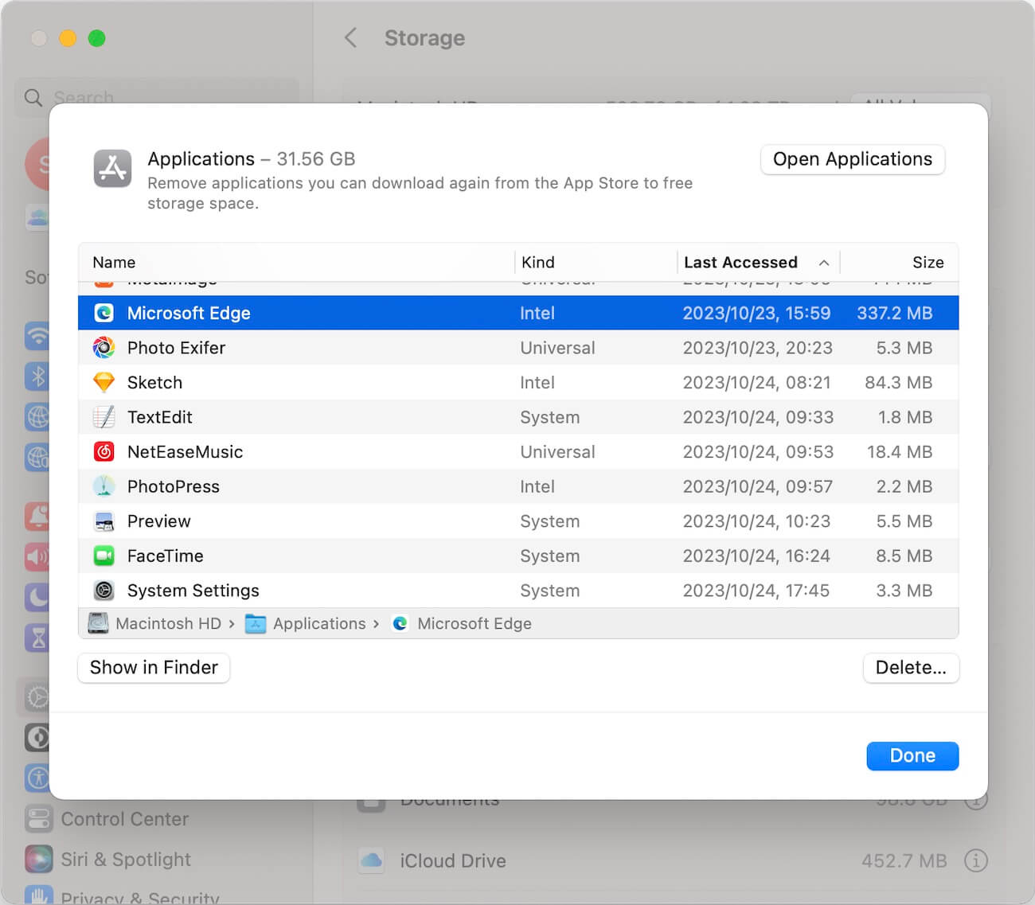Image resolution: width=1035 pixels, height=905 pixels.
Task: Open Siri & Spotlight in the sidebar
Action: (x=126, y=860)
